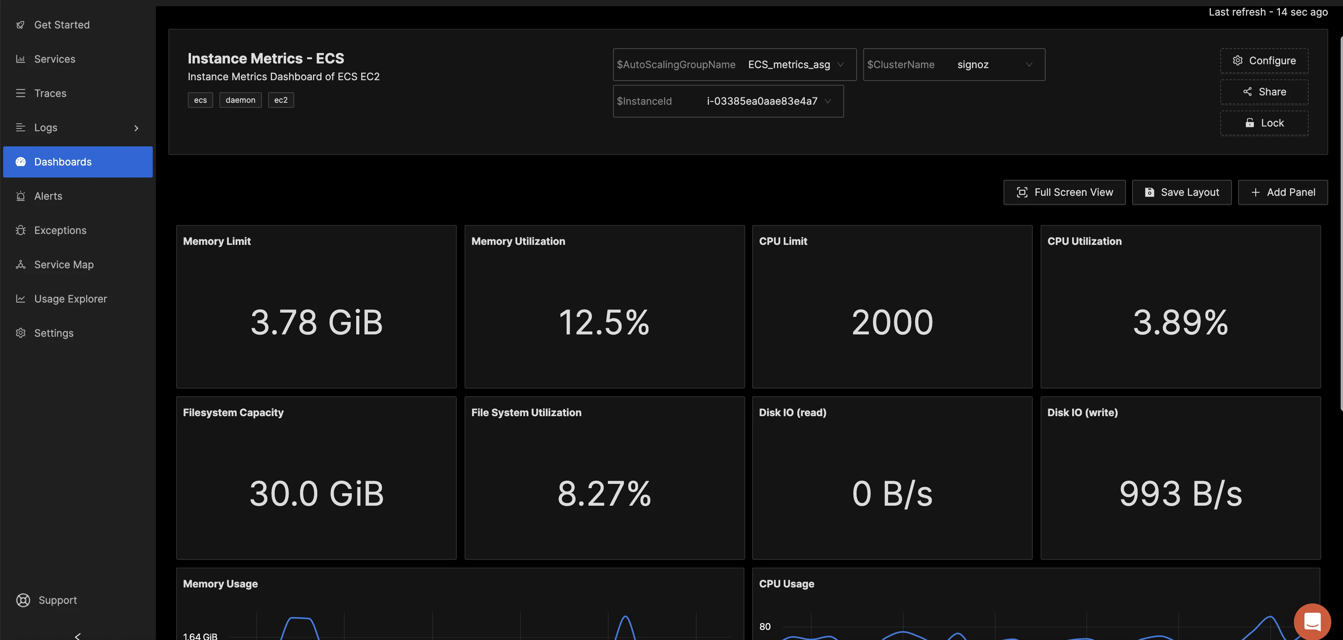Enter Full Screen View

click(x=1064, y=193)
